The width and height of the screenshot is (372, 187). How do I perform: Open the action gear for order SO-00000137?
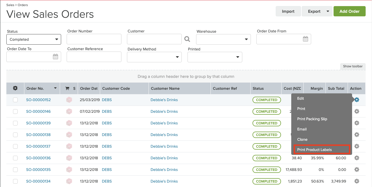point(357,146)
